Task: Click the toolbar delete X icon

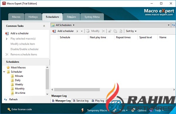Action: coord(103,31)
